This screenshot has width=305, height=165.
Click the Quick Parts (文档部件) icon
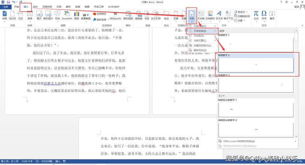click(210, 16)
